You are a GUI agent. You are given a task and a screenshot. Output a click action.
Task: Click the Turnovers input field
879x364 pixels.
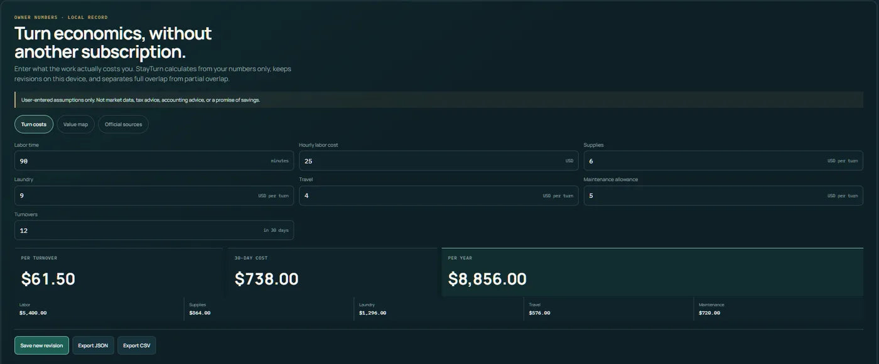click(154, 230)
